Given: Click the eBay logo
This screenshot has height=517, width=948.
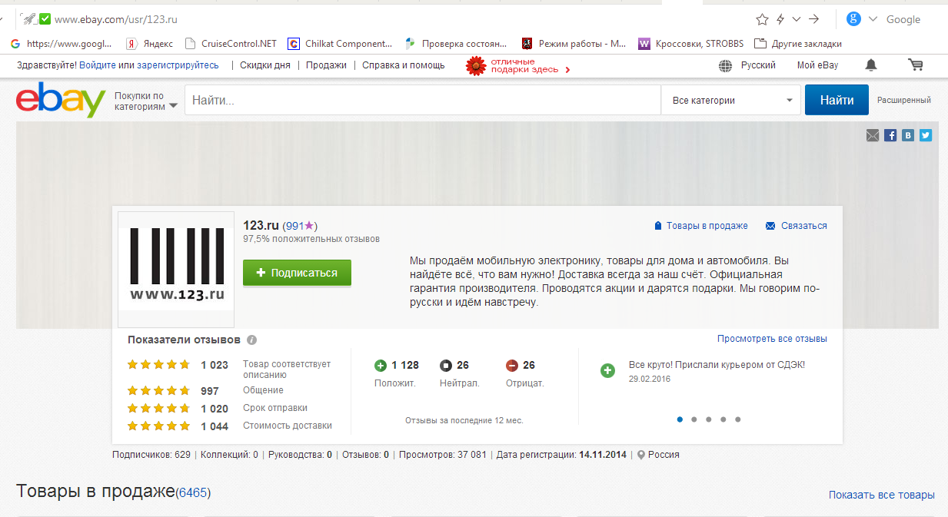Looking at the screenshot, I should [61, 101].
